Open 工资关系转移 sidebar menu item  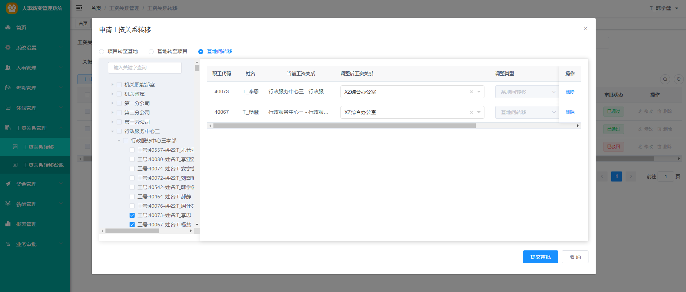tap(35, 147)
